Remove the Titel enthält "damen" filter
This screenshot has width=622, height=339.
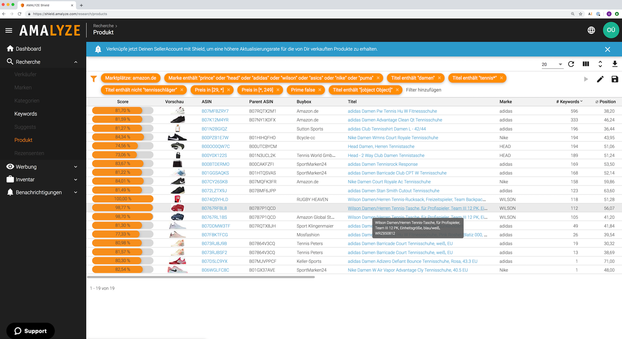(x=439, y=78)
